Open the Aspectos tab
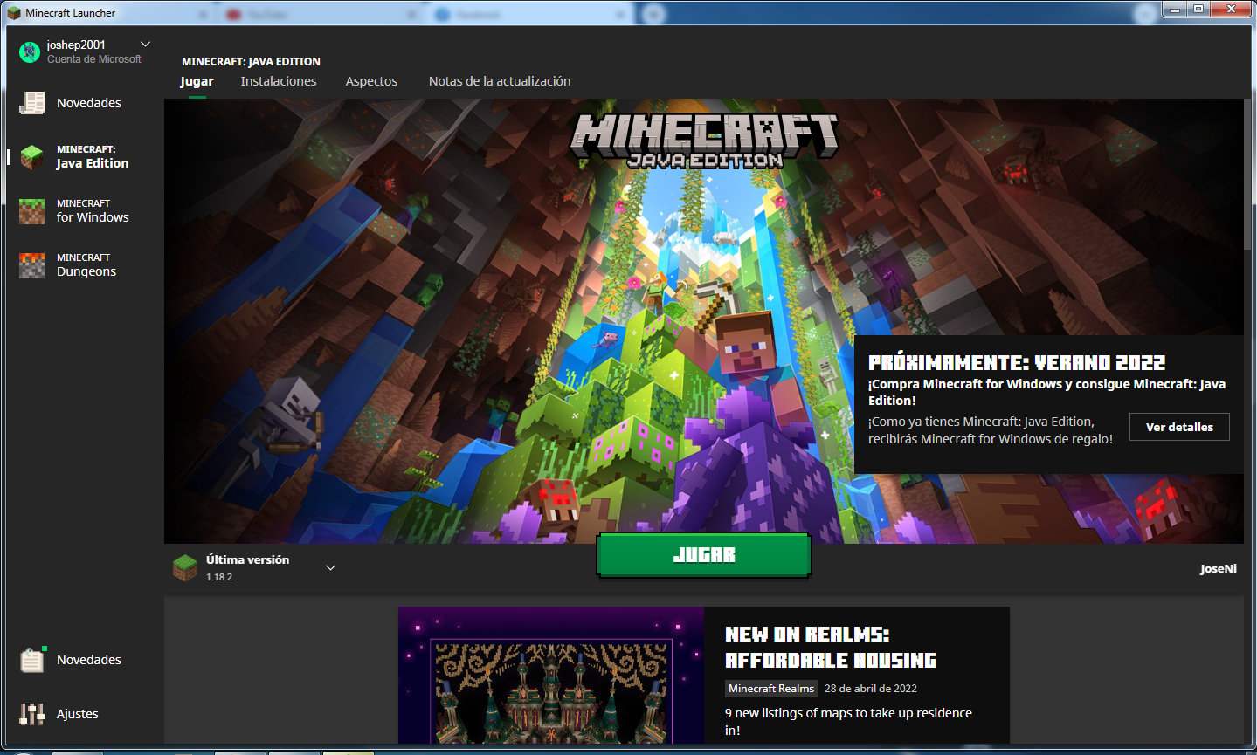1257x755 pixels. tap(370, 80)
